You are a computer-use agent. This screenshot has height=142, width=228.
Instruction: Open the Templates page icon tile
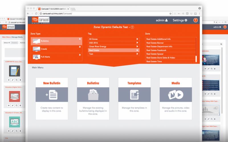click(134, 95)
